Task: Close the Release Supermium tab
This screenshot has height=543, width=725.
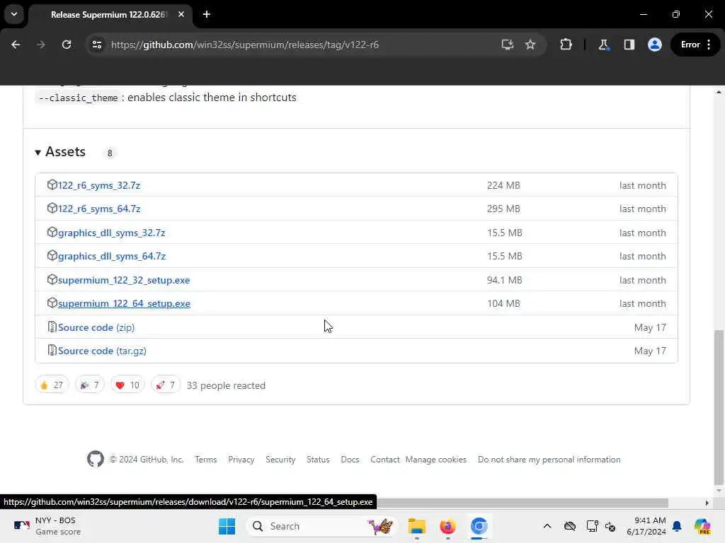Action: pyautogui.click(x=181, y=14)
